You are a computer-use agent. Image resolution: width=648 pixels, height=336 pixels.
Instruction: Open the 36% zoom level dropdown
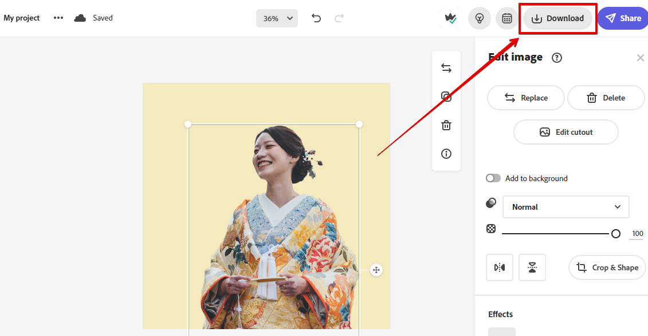tap(277, 18)
